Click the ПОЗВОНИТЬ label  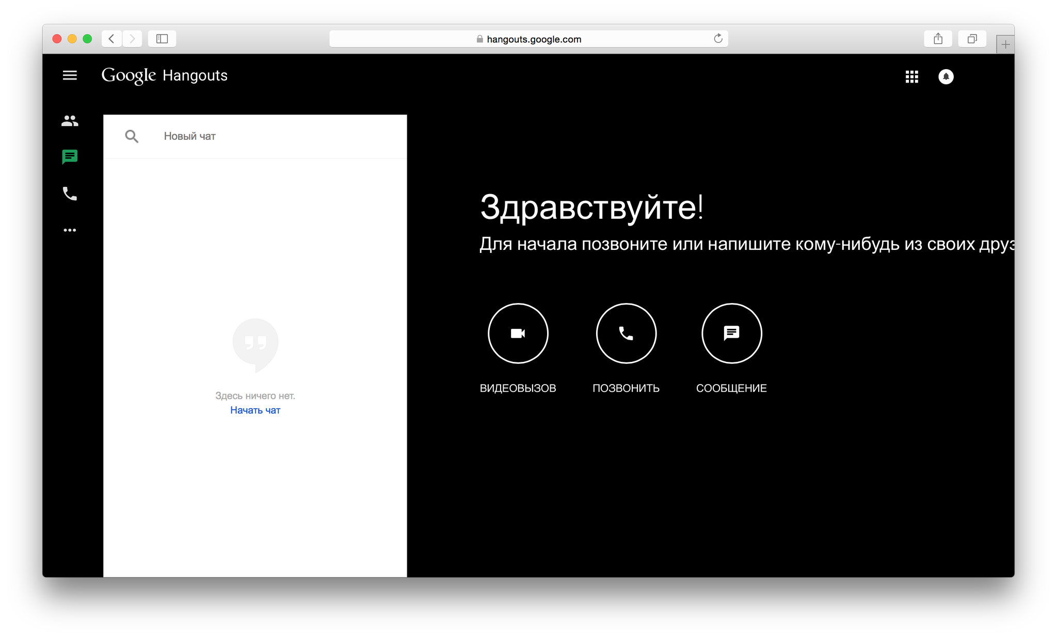tap(626, 388)
